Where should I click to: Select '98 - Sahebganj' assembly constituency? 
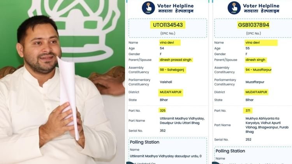(172, 70)
